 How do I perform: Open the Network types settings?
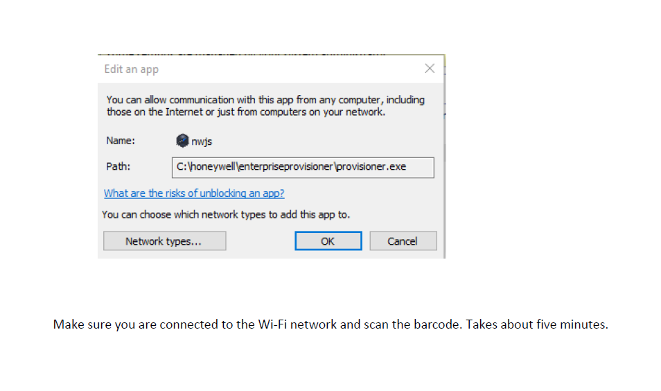pos(164,241)
